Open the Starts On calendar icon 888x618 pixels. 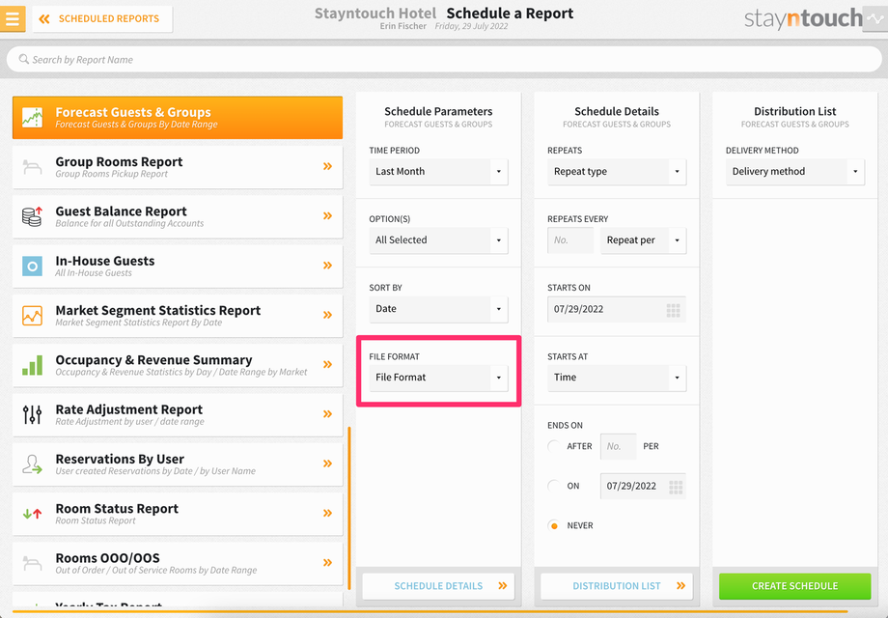click(x=673, y=310)
